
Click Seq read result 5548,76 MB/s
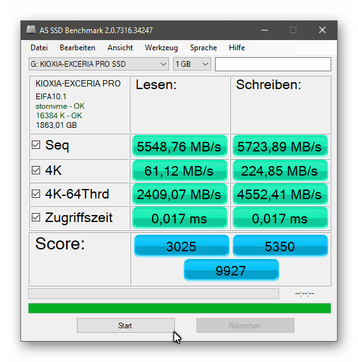(179, 146)
